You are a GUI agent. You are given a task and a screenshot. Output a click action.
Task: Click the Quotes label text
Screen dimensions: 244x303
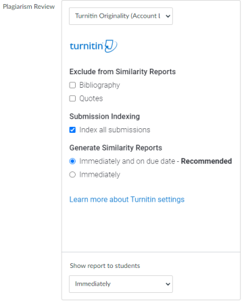pos(91,99)
